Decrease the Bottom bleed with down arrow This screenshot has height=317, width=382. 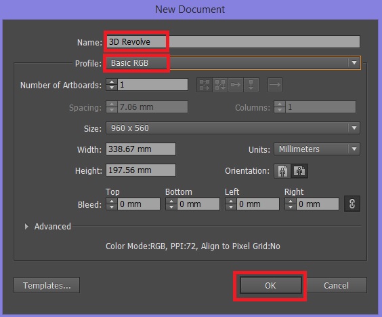point(171,207)
